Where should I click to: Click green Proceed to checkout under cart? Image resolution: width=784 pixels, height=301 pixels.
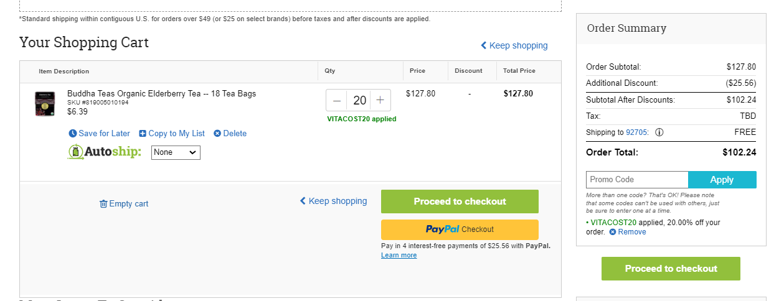pyautogui.click(x=460, y=201)
